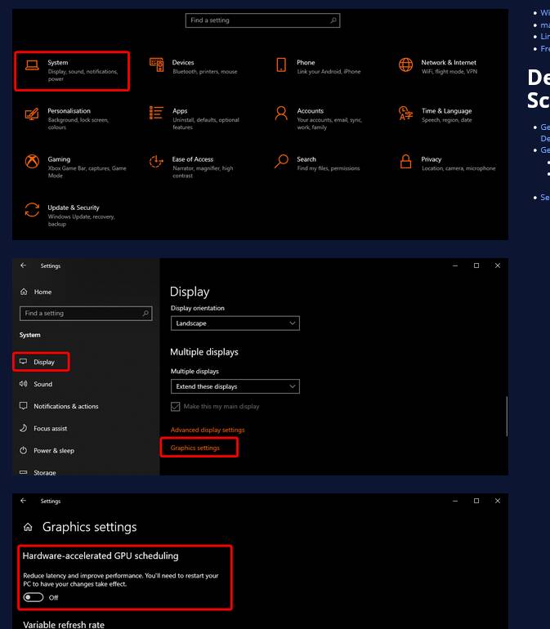Open Notifications & actions in sidebar
Viewport: 550px width, 629px height.
(x=65, y=406)
